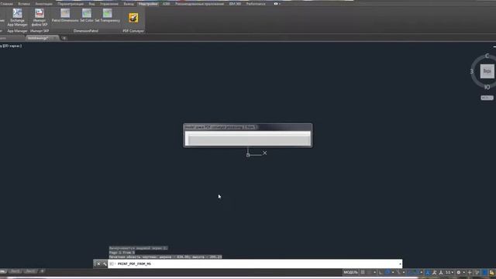Viewport: 496px width, 279px height.
Task: Click the PDF conveyor progress bar
Action: coord(248,139)
